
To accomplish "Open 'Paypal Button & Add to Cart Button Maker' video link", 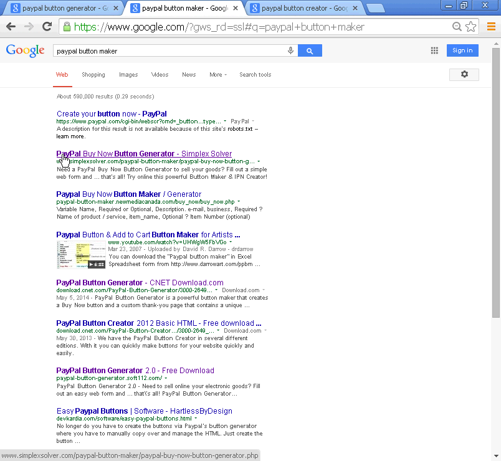I will click(148, 235).
